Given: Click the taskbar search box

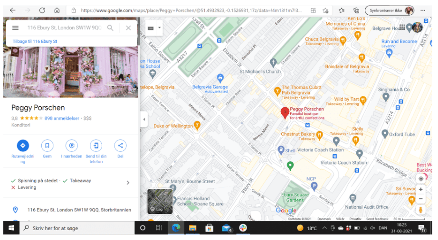Looking at the screenshot, I should point(77,228).
